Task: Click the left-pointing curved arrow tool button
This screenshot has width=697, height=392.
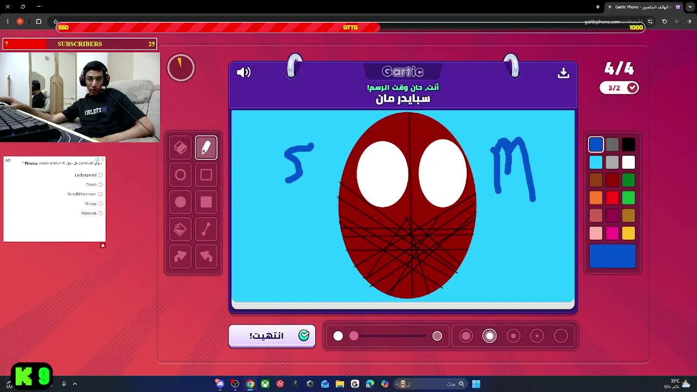Action: click(x=206, y=256)
